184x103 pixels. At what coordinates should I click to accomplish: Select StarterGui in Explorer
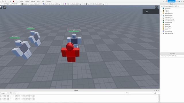tap(167, 24)
